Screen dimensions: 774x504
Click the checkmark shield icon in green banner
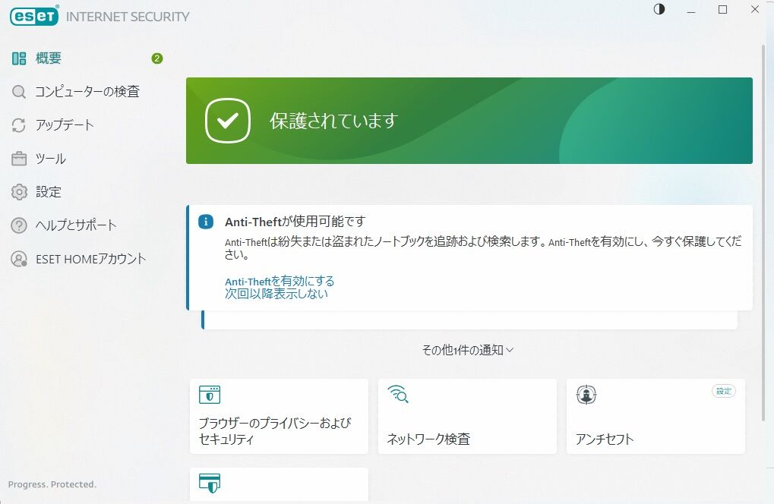pos(228,121)
